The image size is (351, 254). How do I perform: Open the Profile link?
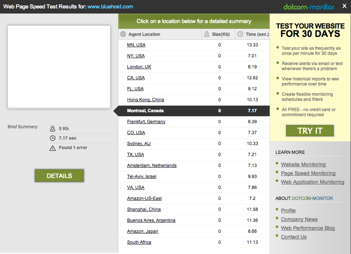coord(288,211)
